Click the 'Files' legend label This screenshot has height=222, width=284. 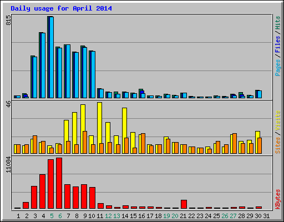click(x=278, y=44)
